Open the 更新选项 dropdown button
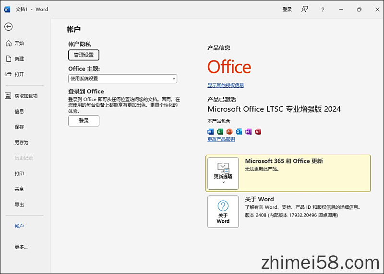The width and height of the screenshot is (384, 274). (x=223, y=173)
